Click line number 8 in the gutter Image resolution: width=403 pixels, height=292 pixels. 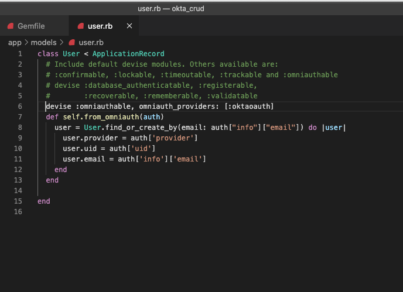tap(20, 128)
